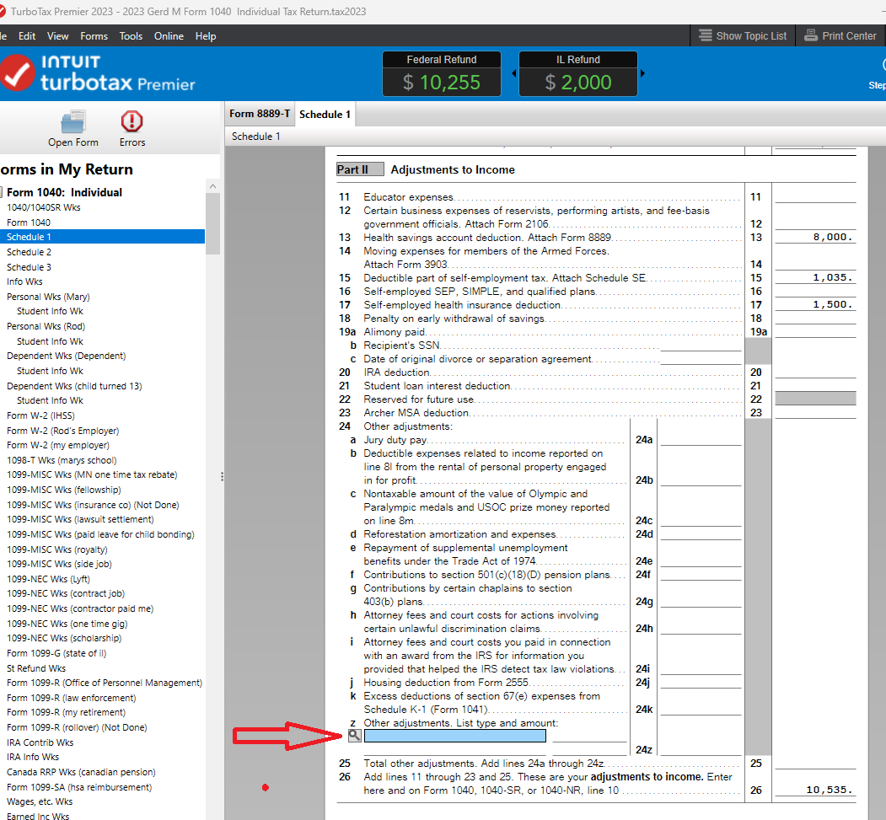Click the line 13 HSA deduction amount field

click(815, 237)
